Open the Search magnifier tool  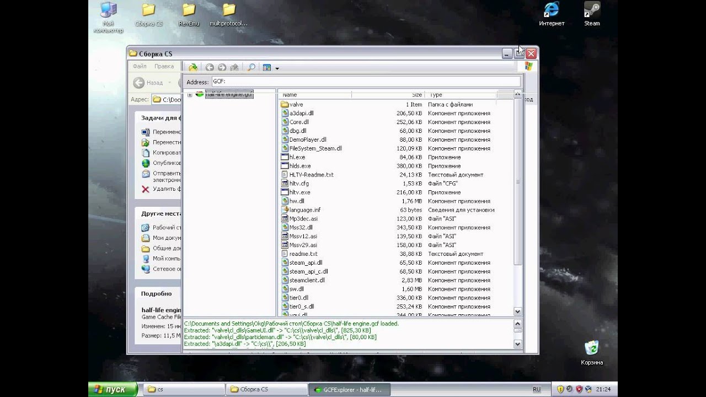251,67
